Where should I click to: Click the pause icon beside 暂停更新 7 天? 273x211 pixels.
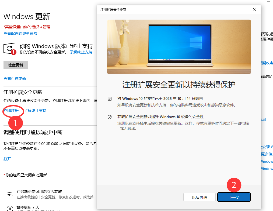click(10, 208)
